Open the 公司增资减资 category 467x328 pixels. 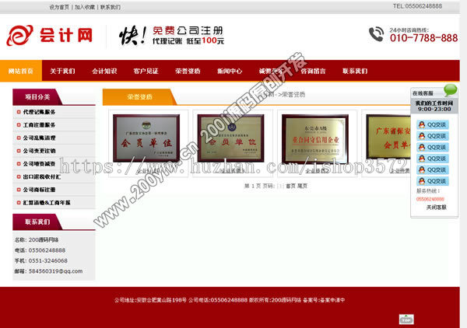pos(40,164)
